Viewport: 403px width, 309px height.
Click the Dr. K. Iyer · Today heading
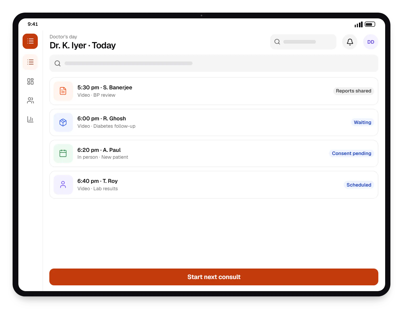(83, 45)
